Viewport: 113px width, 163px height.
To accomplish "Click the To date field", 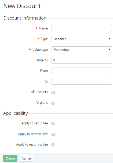I will (82, 81).
